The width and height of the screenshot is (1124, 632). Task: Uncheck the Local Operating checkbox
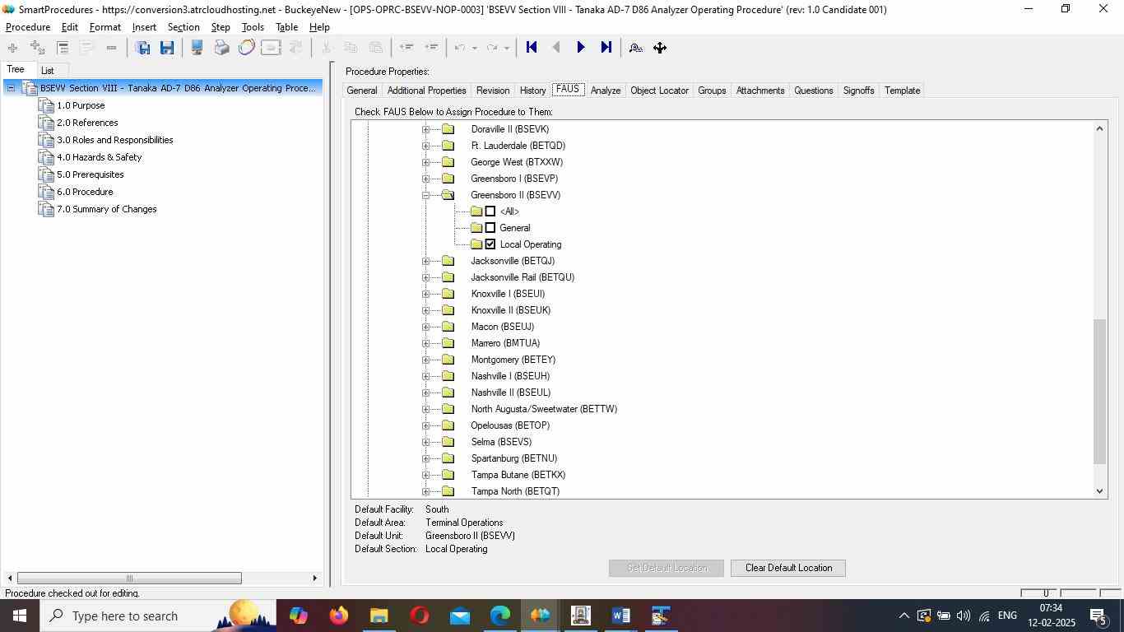pos(490,244)
